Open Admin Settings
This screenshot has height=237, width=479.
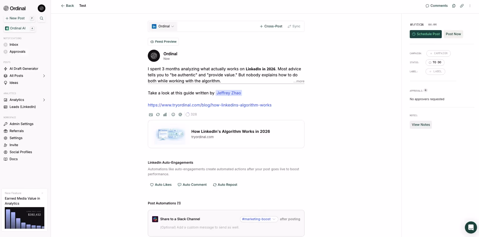(x=21, y=124)
